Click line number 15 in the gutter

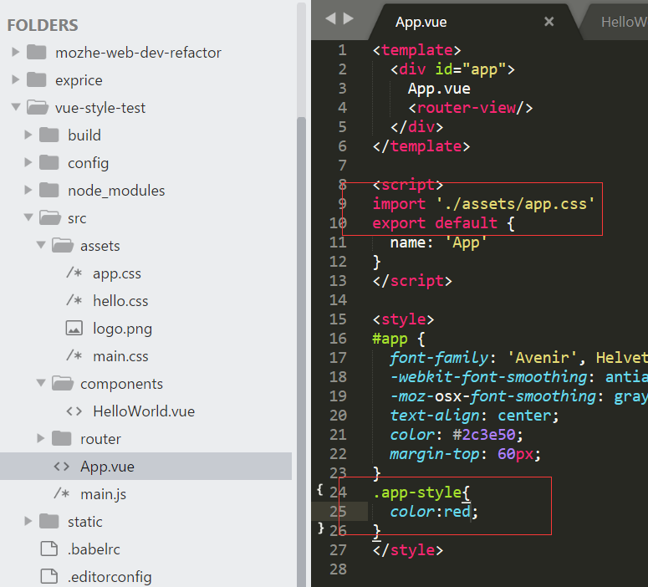338,319
